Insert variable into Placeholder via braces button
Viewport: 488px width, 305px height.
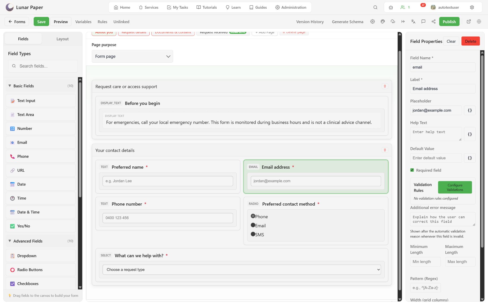[470, 110]
